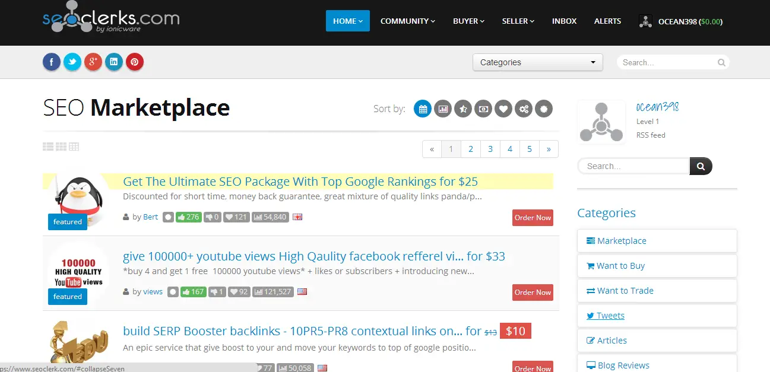Image resolution: width=770 pixels, height=372 pixels.
Task: Click thumbs-down 0 badge on Bert listing
Action: 213,217
